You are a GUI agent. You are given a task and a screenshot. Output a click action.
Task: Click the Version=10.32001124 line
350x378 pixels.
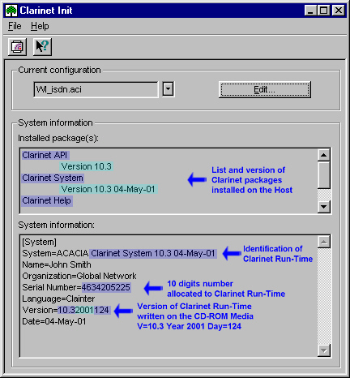[66, 310]
